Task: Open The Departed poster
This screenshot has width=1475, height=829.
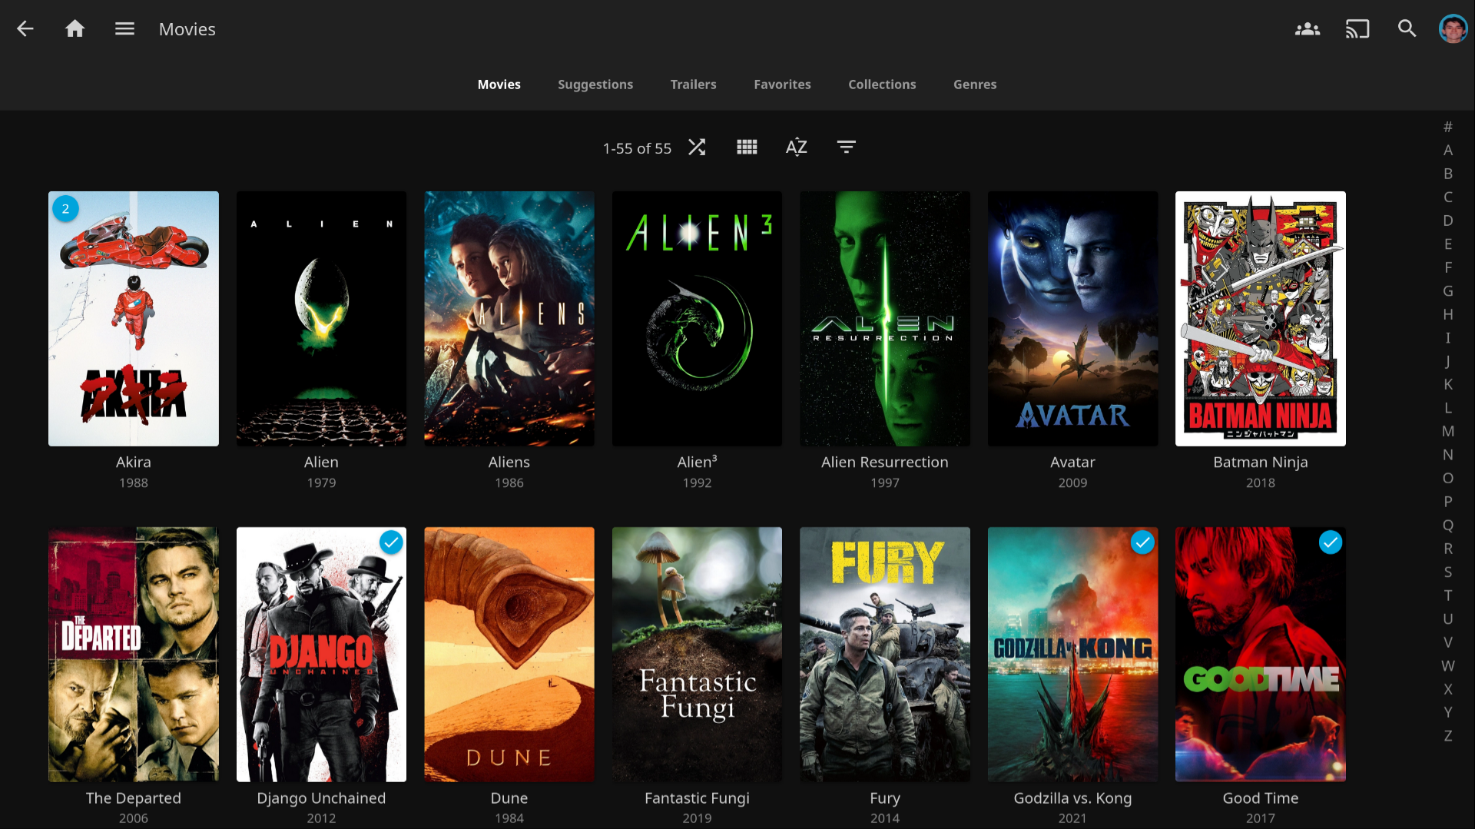Action: [134, 655]
